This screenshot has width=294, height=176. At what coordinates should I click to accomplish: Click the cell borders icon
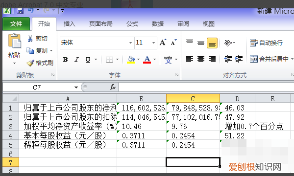[x=109, y=60]
